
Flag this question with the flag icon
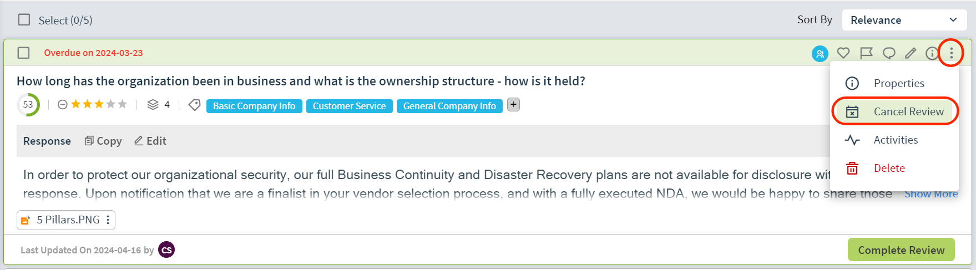[x=866, y=53]
